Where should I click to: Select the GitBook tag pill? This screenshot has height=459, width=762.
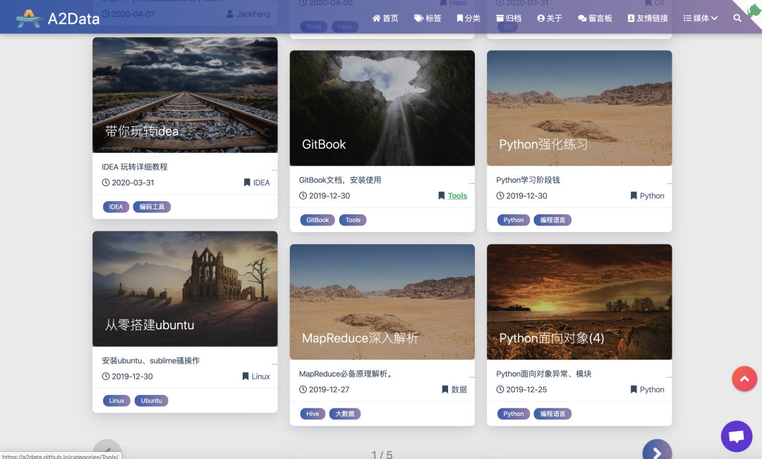(x=317, y=220)
